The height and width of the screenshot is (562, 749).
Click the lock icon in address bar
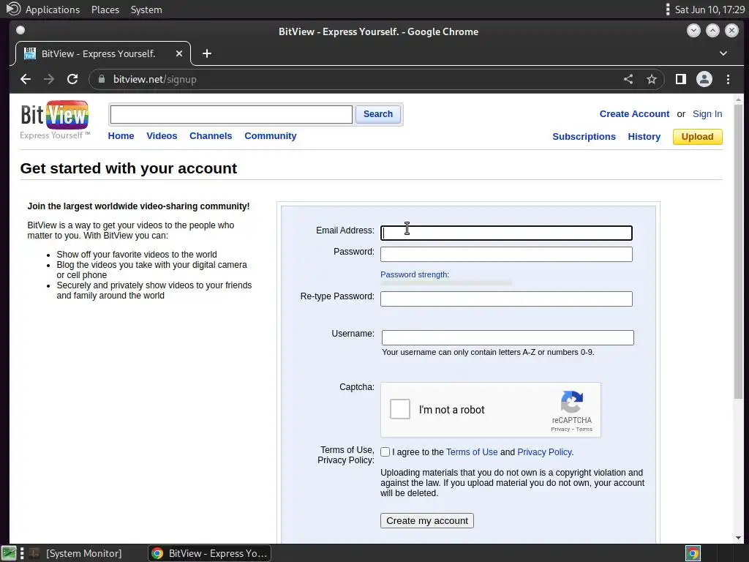tap(102, 79)
